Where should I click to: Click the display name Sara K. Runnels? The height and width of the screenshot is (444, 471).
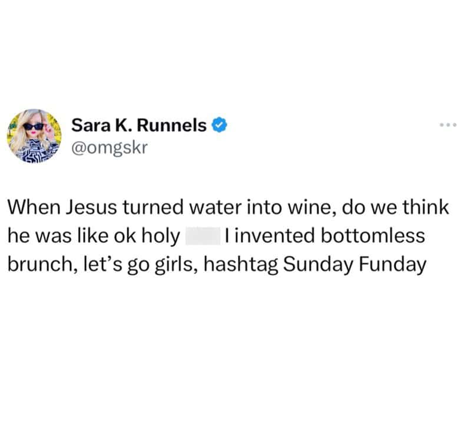[x=140, y=124]
